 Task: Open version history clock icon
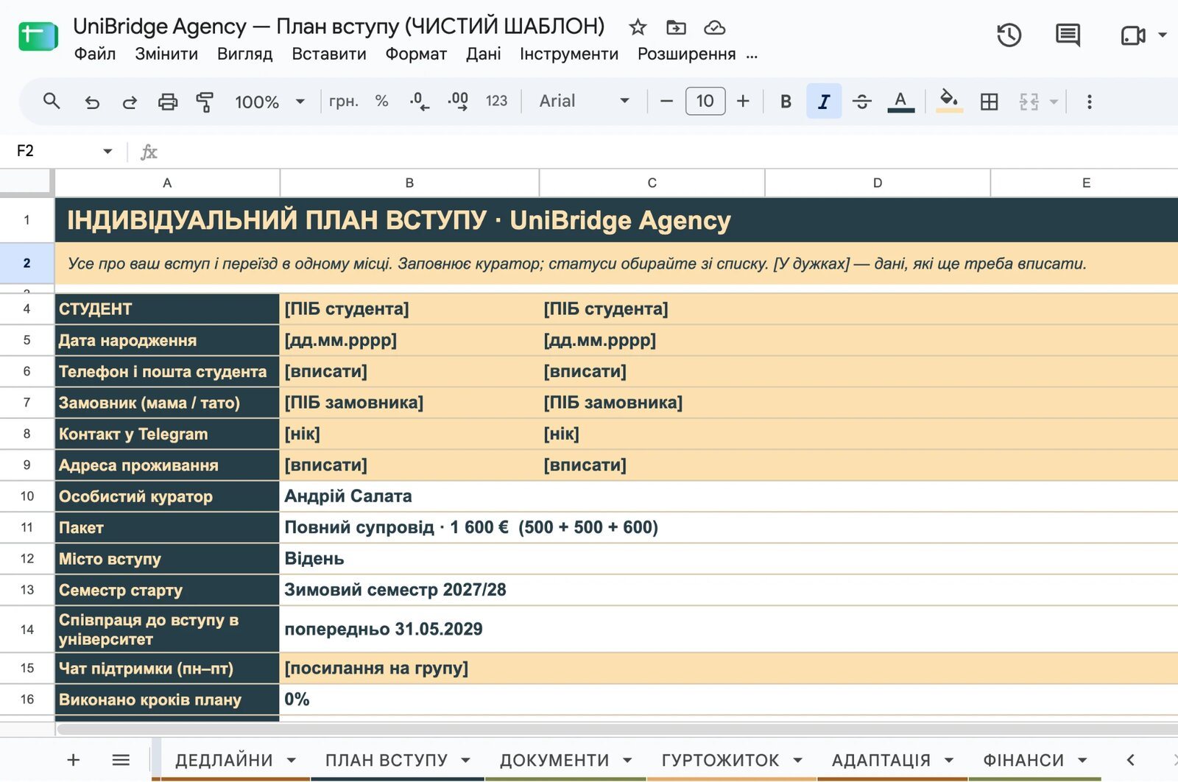tap(1009, 35)
